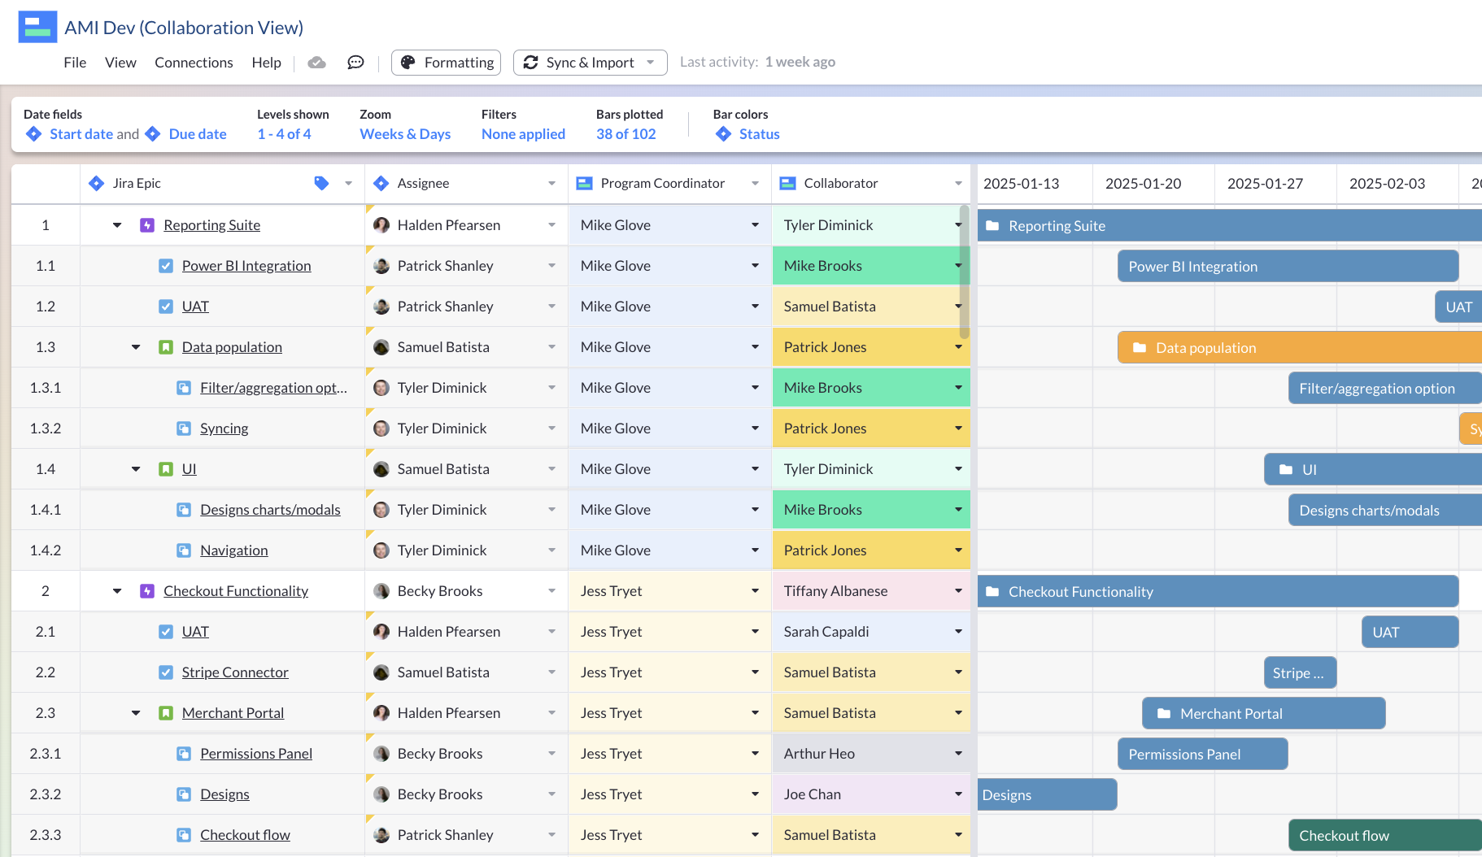Click the AMI Dev app logo icon
The width and height of the screenshot is (1482, 857).
coord(37,27)
